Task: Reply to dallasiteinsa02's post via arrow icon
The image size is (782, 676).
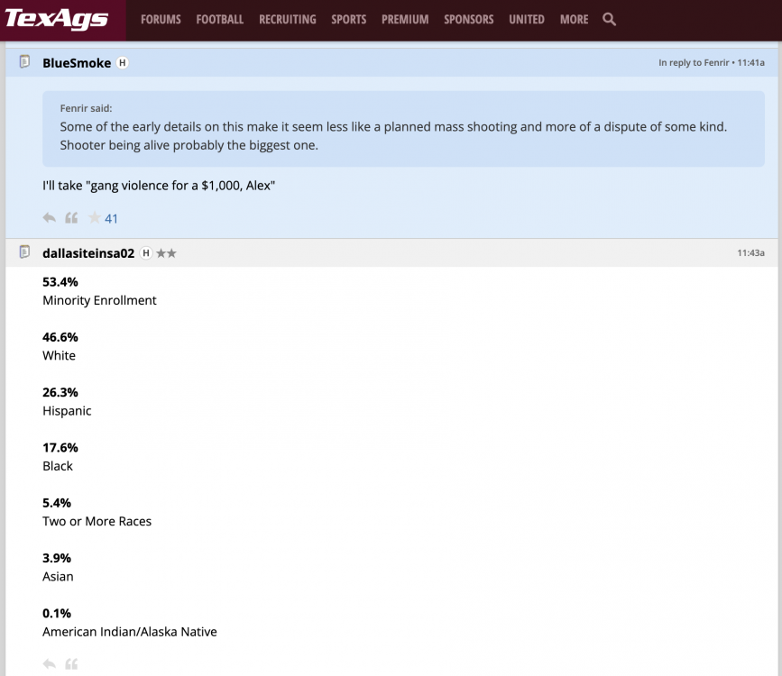Action: (50, 664)
